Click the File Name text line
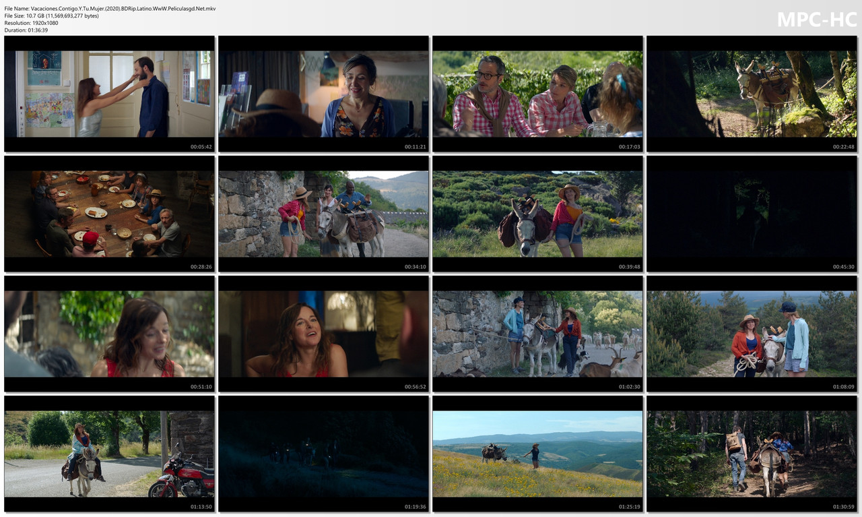This screenshot has width=862, height=517. point(110,9)
